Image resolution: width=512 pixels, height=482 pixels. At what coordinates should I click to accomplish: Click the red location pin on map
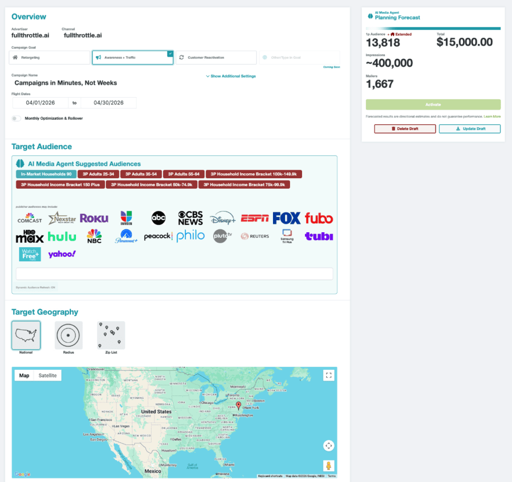tap(238, 405)
